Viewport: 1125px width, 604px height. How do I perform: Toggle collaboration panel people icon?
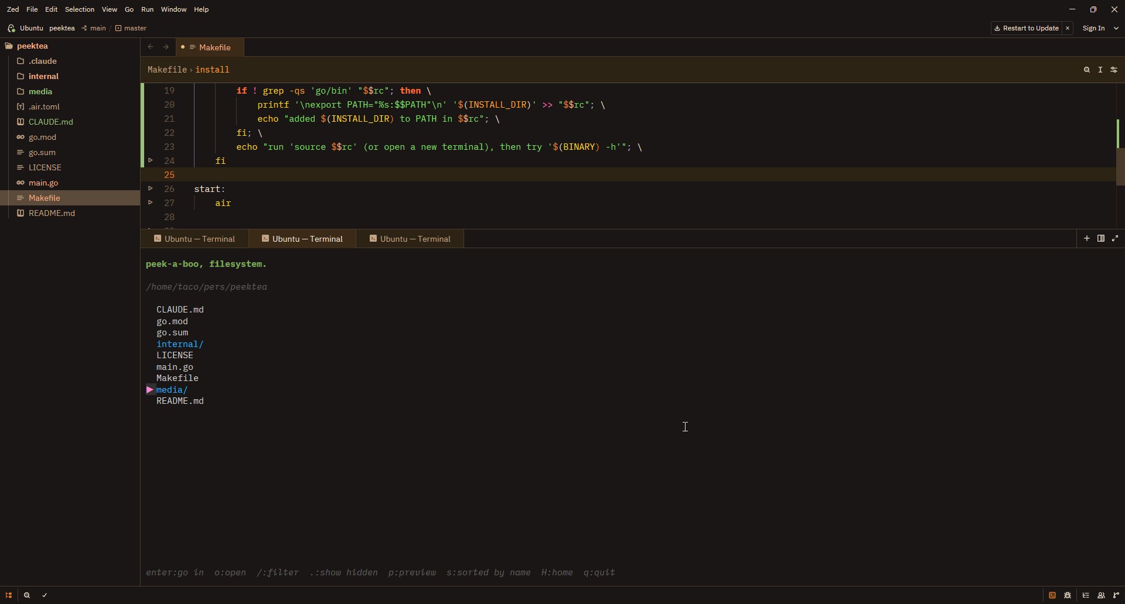[1101, 595]
